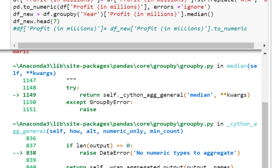Image resolution: width=273 pixels, height=168 pixels.
Task: Click the 'lf, **kwargs)' signature continuation
Action: pos(34,73)
